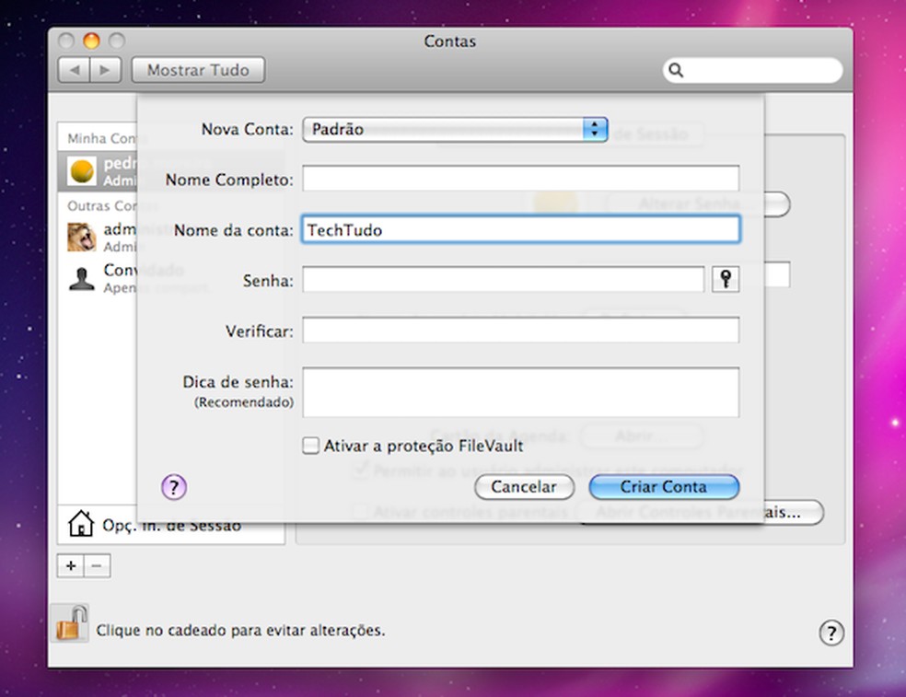Viewport: 906px width, 697px height.
Task: Click the help button at window bottom right
Action: click(x=831, y=633)
